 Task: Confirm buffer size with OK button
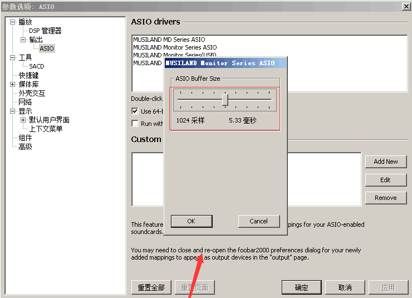191,221
